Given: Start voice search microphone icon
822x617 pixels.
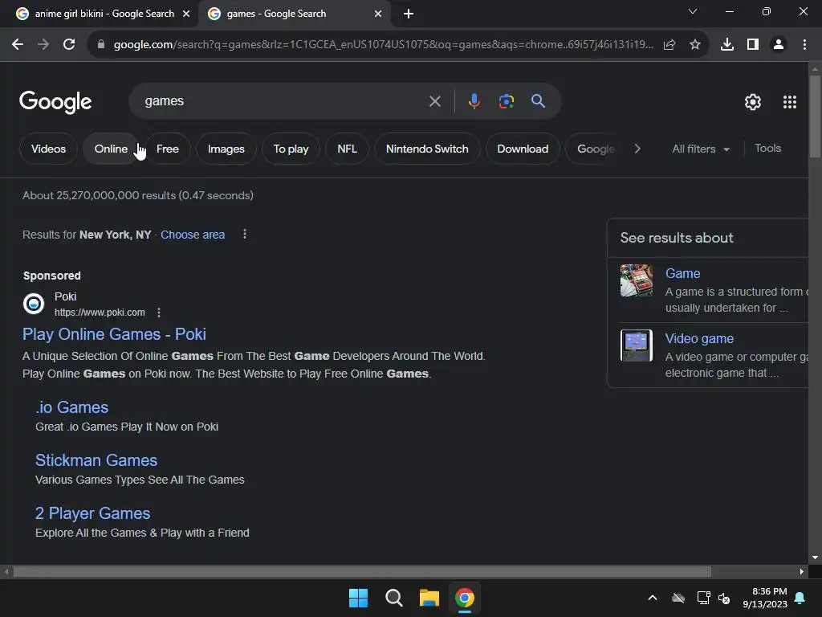Looking at the screenshot, I should [474, 101].
